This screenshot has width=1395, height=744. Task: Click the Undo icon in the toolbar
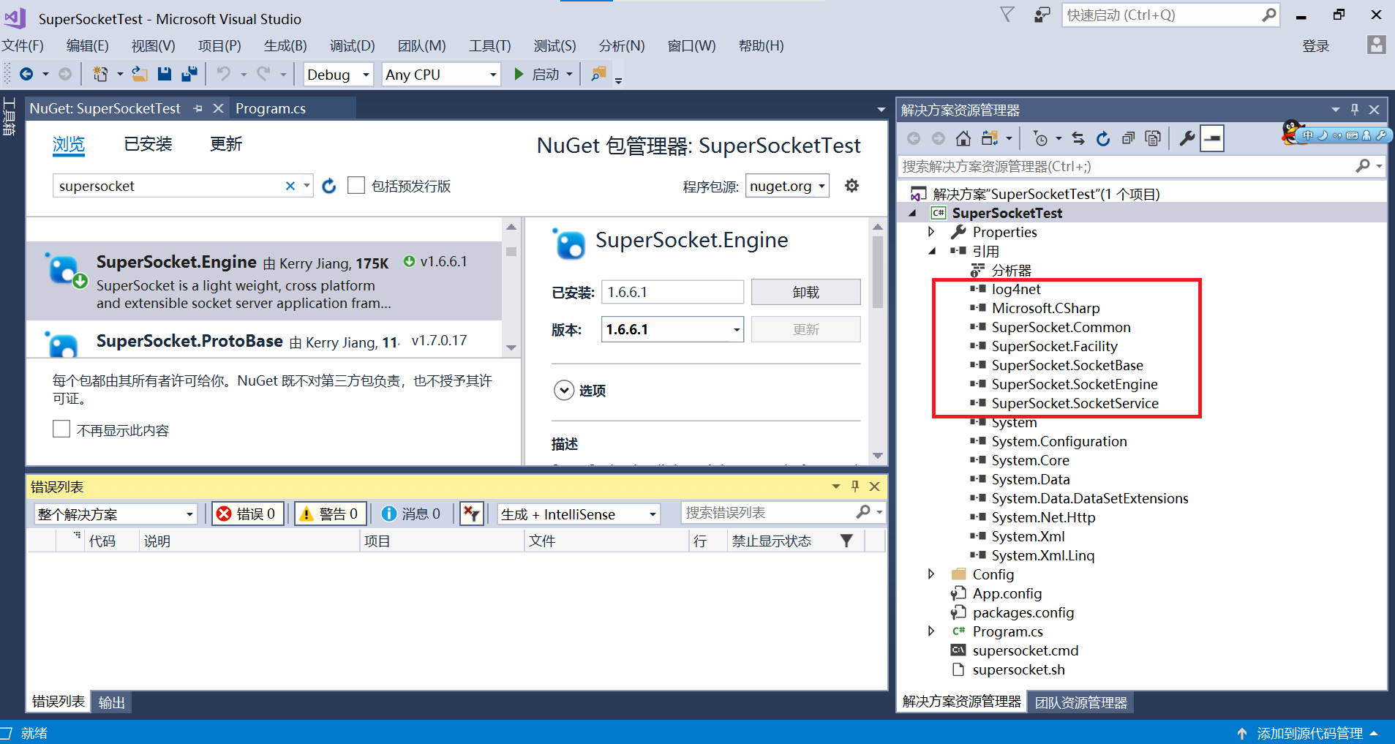tap(224, 74)
